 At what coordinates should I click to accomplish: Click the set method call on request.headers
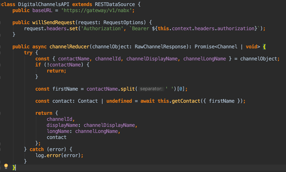pos(73,29)
